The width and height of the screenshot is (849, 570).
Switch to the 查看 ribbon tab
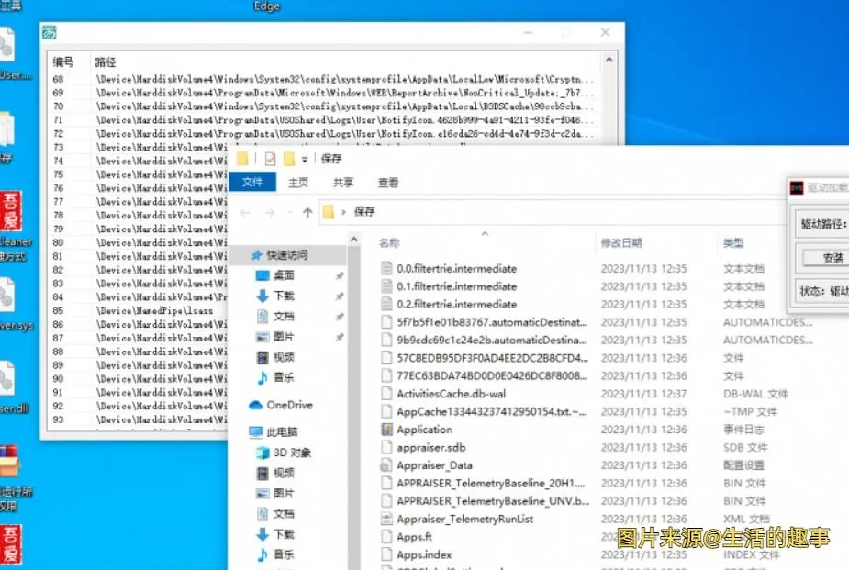[388, 183]
